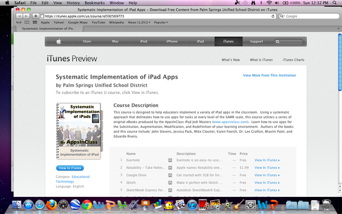The width and height of the screenshot is (342, 214).
Task: Click the Google search field in Safari
Action: tap(309, 16)
